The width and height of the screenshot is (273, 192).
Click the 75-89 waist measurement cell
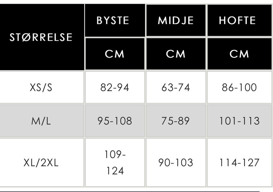[176, 121]
